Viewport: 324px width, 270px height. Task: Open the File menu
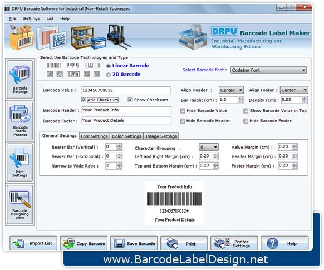[x=13, y=18]
